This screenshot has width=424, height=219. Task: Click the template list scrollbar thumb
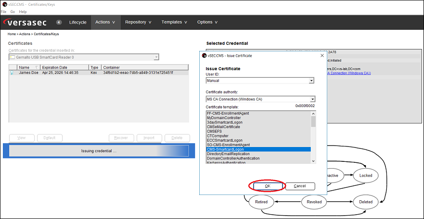tap(313, 122)
